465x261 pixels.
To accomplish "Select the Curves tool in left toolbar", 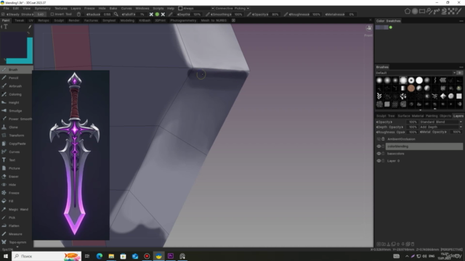I will (16, 152).
